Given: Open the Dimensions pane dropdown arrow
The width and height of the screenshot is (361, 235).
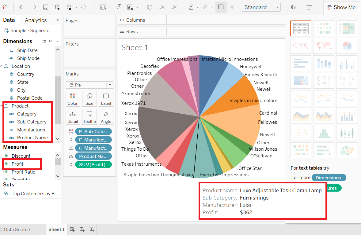Looking at the screenshot, I should click(x=58, y=41).
